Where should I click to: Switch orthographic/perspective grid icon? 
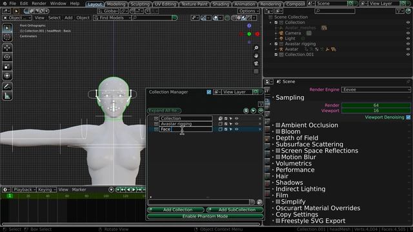coord(256,72)
